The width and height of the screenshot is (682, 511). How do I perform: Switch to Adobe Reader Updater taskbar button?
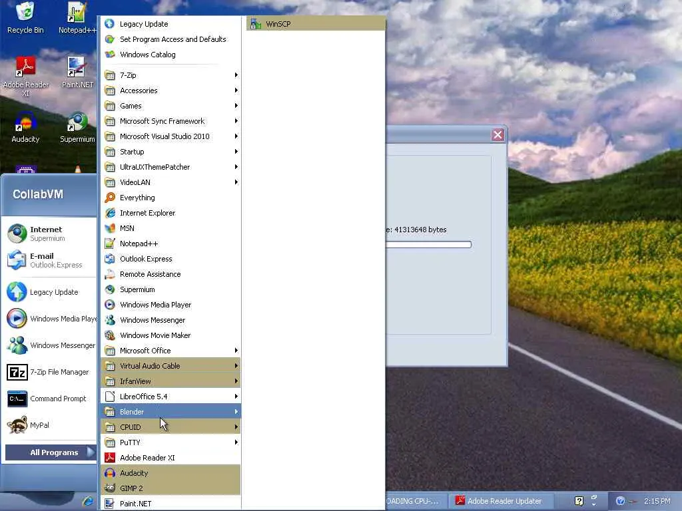click(x=501, y=501)
